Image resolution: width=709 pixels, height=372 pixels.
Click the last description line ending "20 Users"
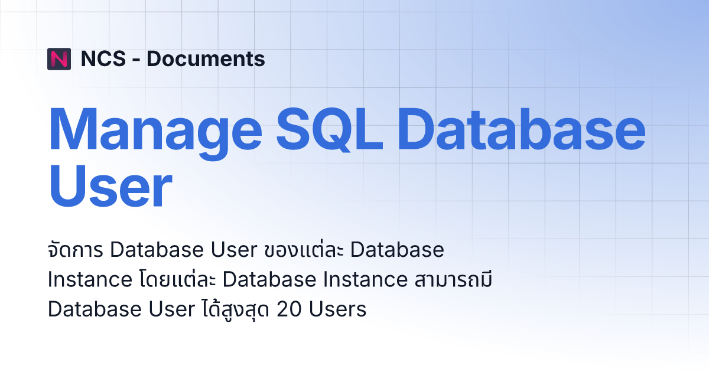coord(207,309)
